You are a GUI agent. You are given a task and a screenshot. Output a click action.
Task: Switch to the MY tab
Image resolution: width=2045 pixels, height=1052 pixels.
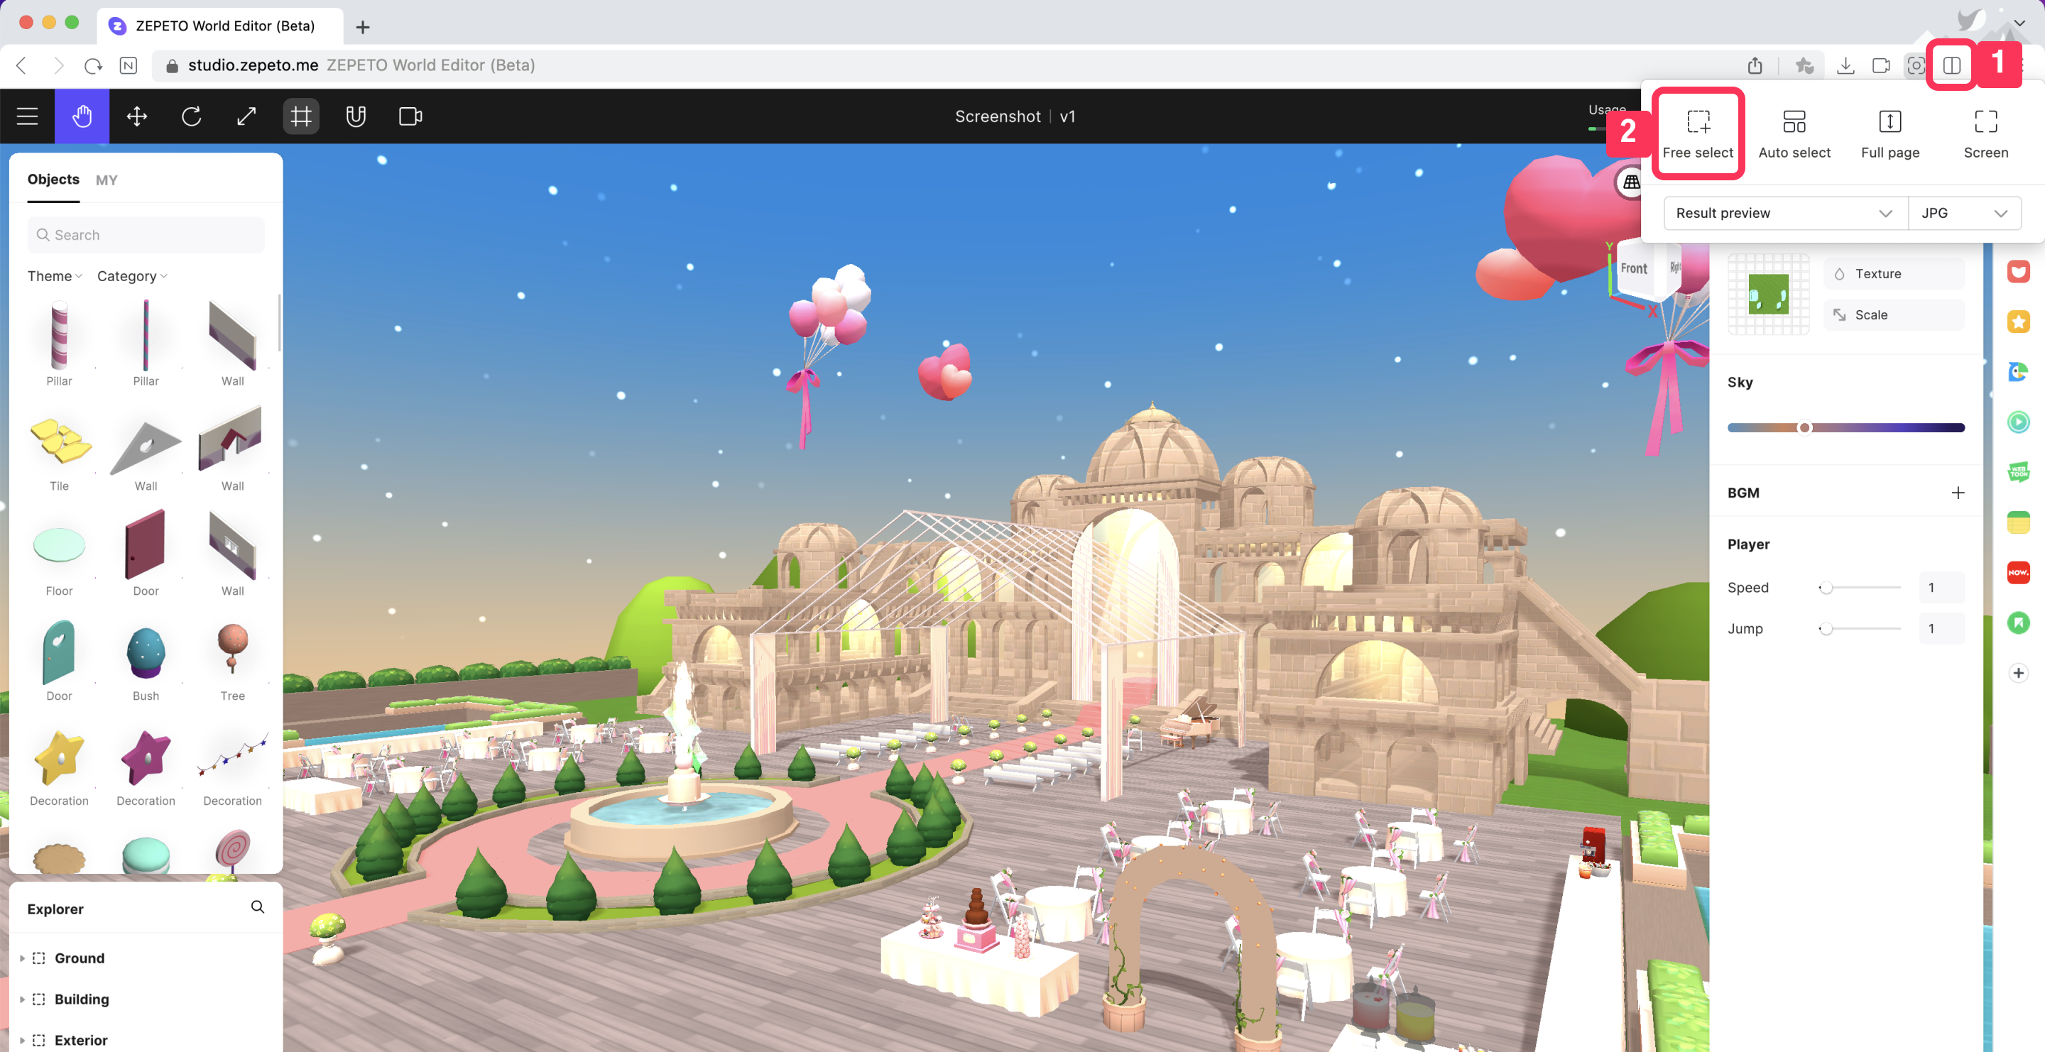tap(107, 180)
